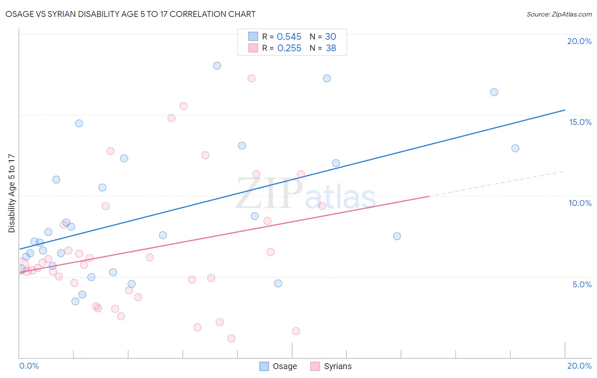
Task: Click the solid pink Syrian trend line
Action: (224, 234)
